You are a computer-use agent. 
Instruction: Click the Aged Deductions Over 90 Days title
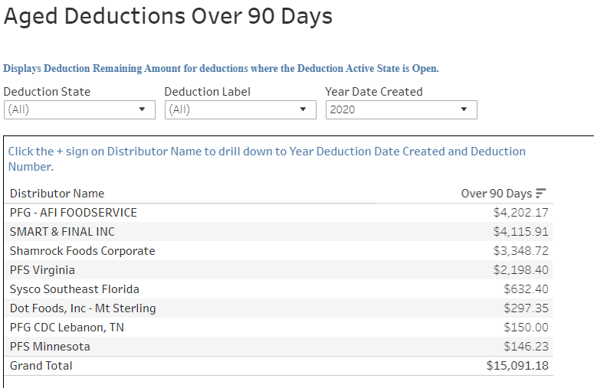[168, 16]
